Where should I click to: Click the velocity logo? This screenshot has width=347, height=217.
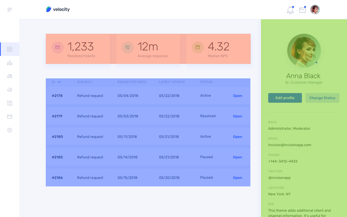(58, 9)
